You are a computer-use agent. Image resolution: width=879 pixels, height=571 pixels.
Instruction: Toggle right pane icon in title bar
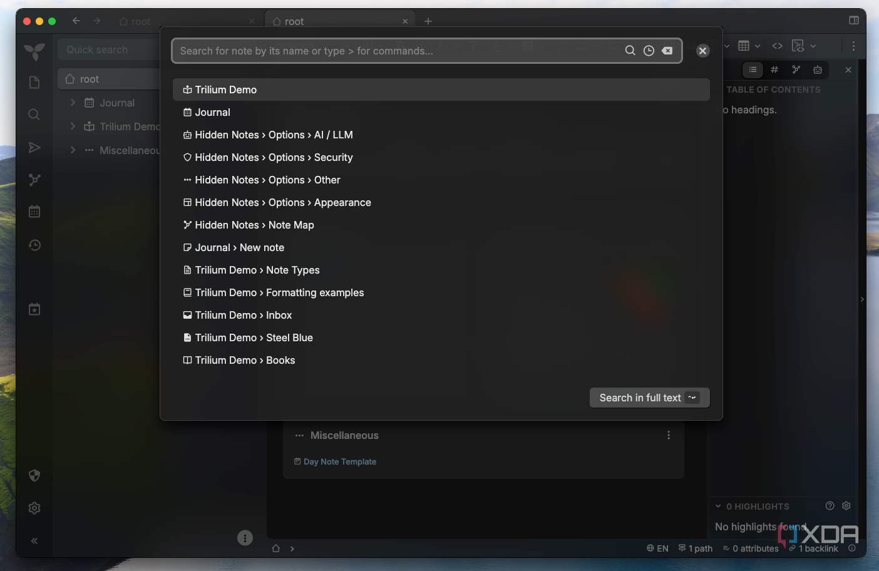point(854,21)
